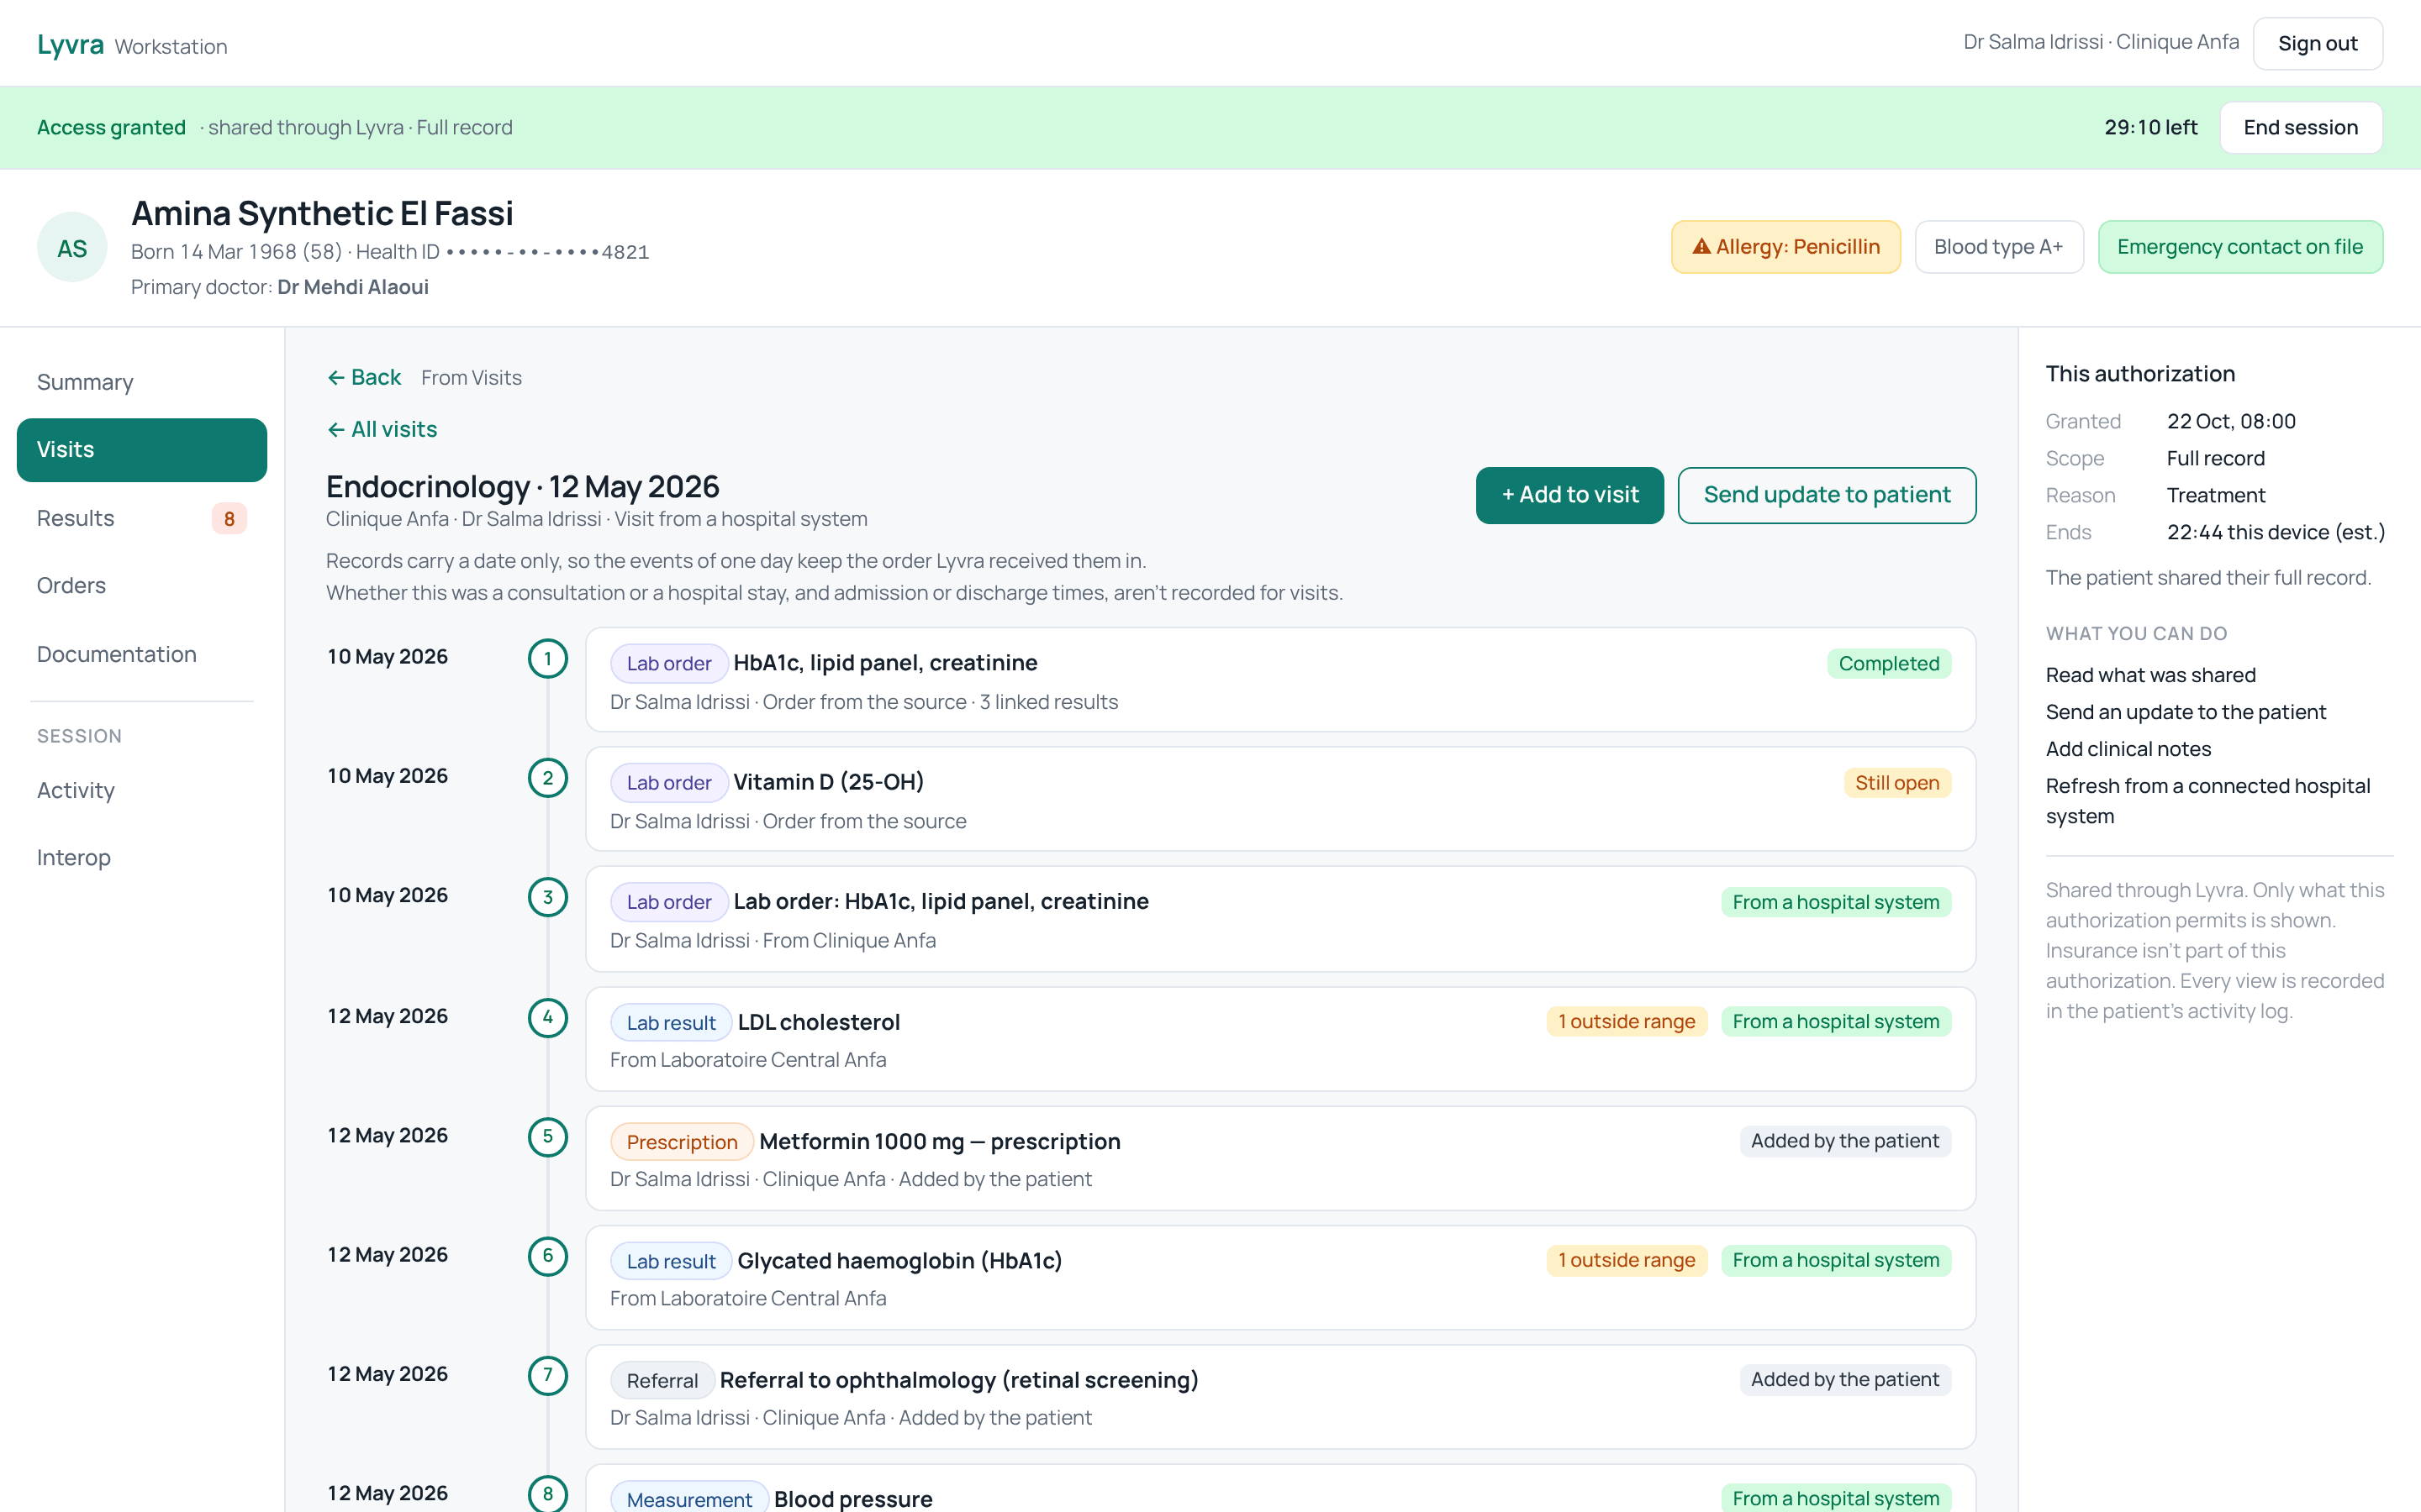Click the Sign out button

pyautogui.click(x=2317, y=44)
